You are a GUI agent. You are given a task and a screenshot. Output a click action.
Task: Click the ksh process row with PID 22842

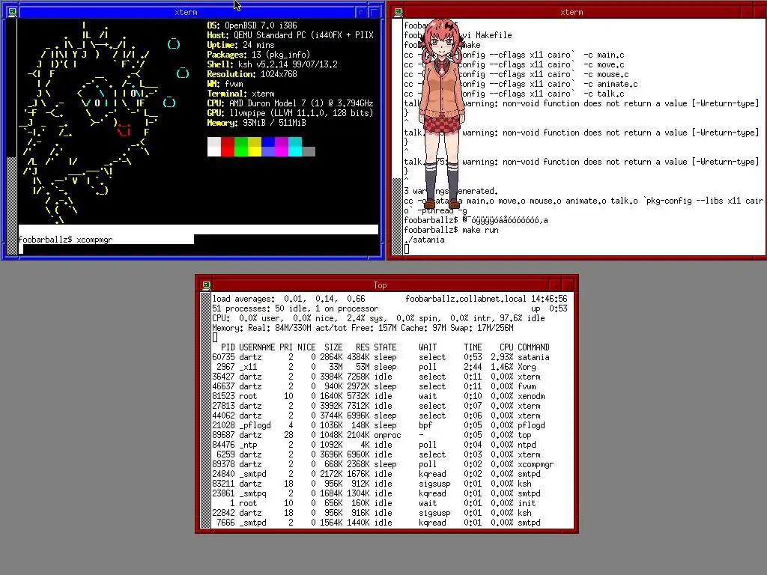(372, 513)
